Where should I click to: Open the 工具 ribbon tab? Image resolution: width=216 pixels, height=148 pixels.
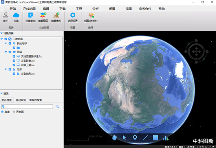[x=79, y=9]
